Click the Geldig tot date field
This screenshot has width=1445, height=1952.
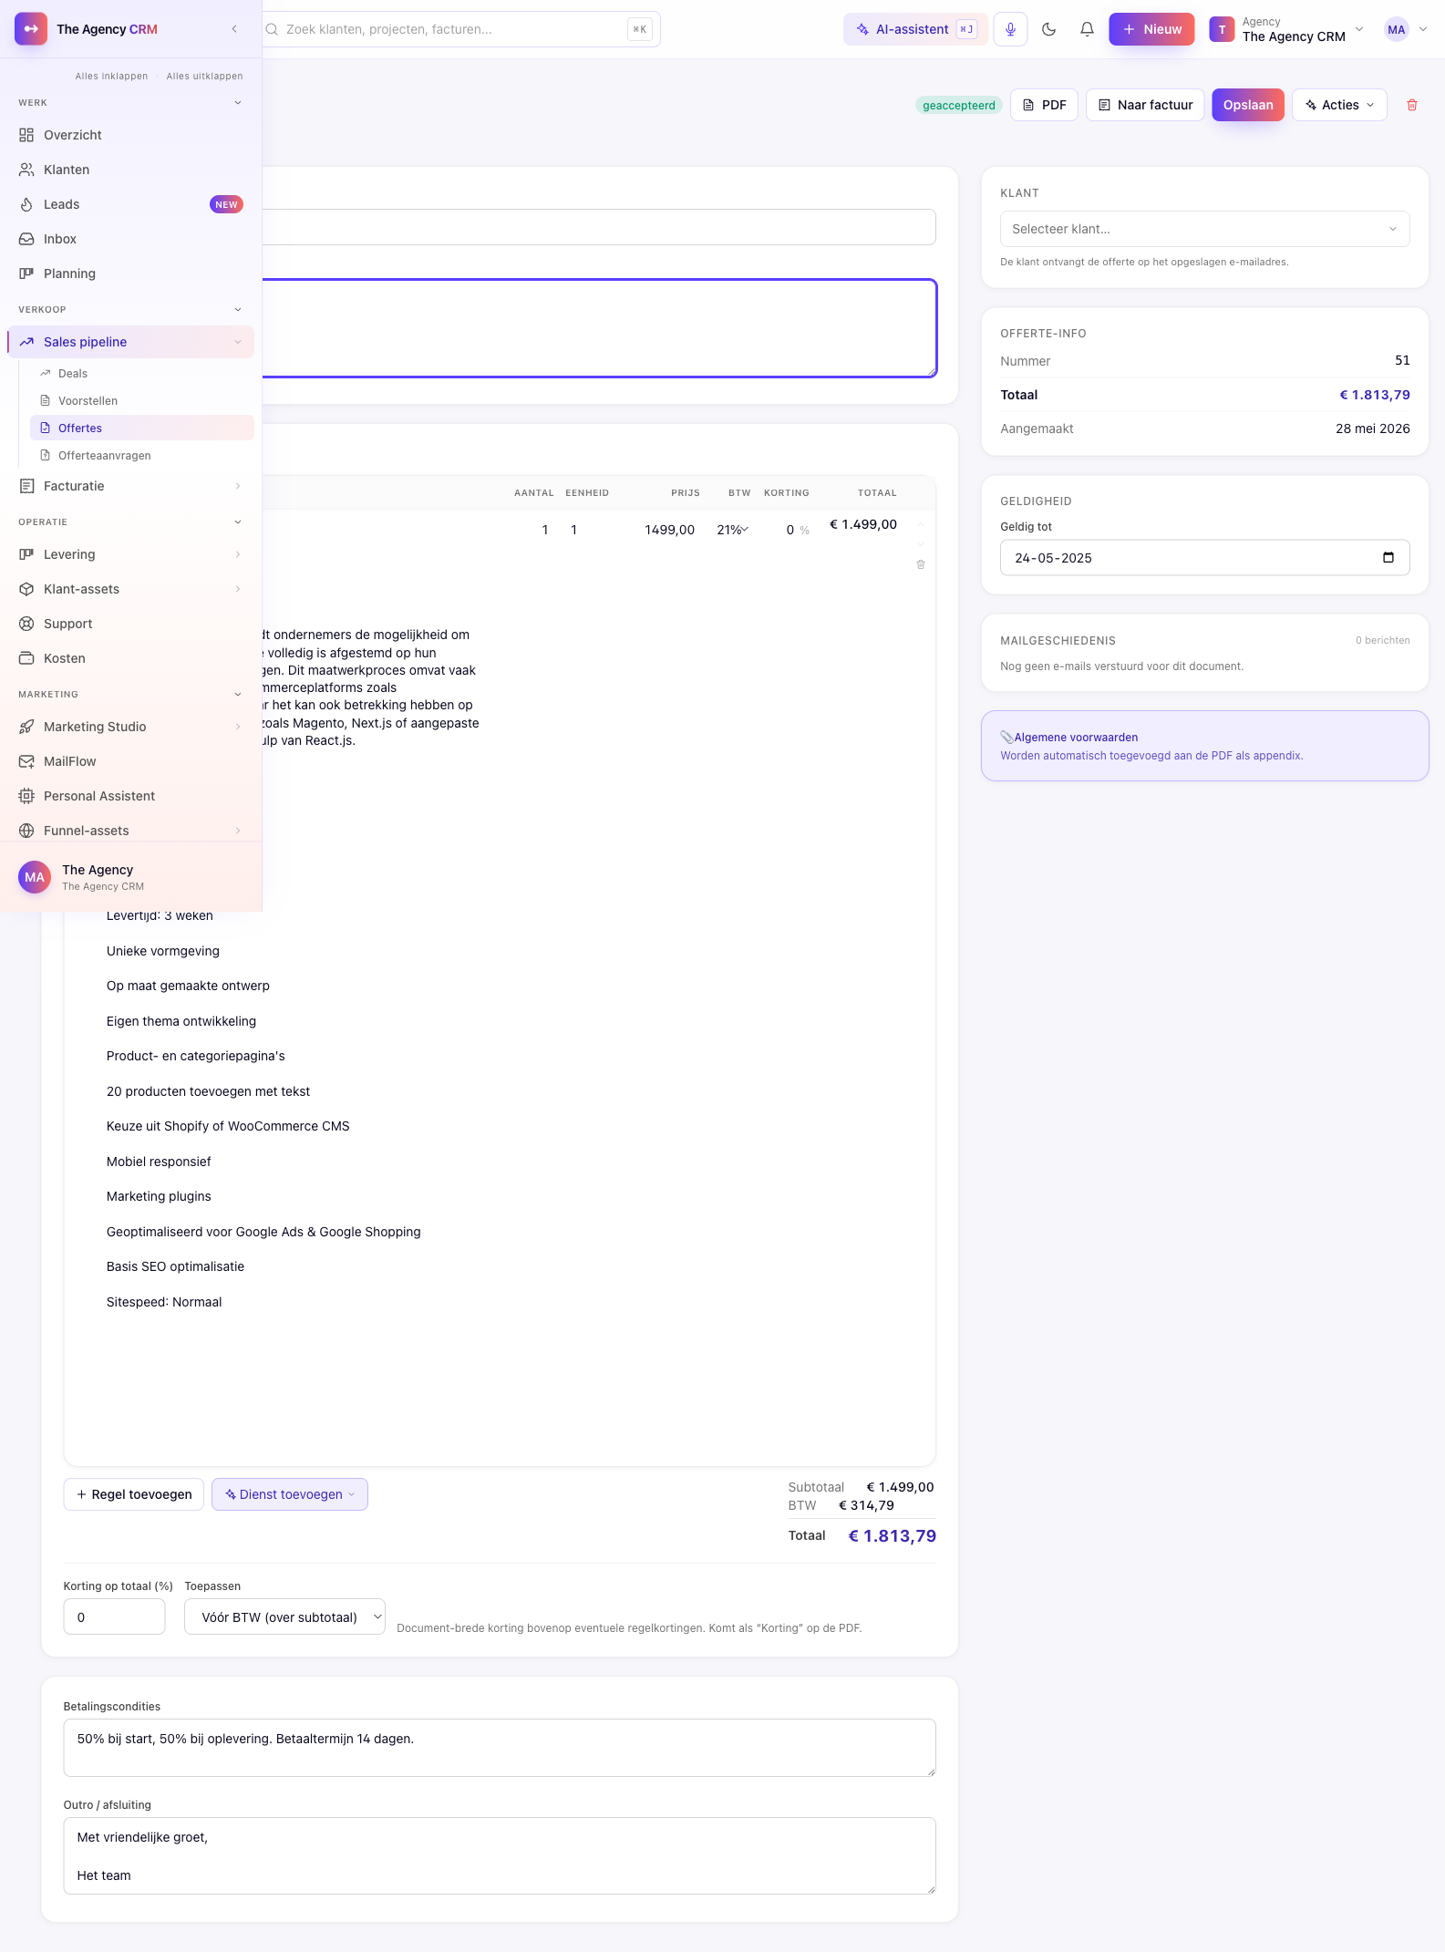[1204, 557]
